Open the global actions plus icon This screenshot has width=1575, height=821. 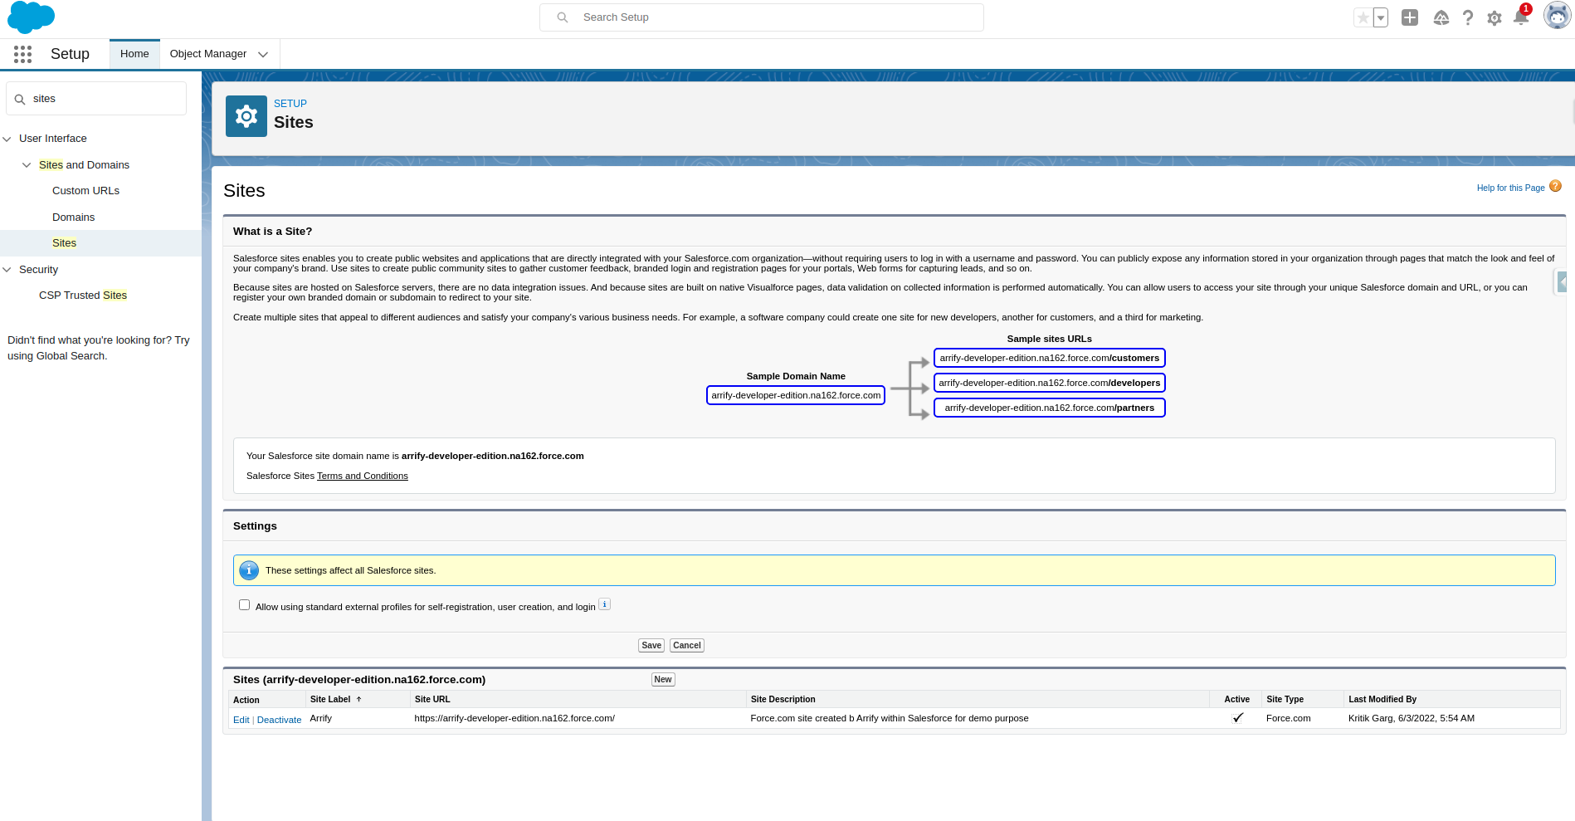click(1410, 17)
